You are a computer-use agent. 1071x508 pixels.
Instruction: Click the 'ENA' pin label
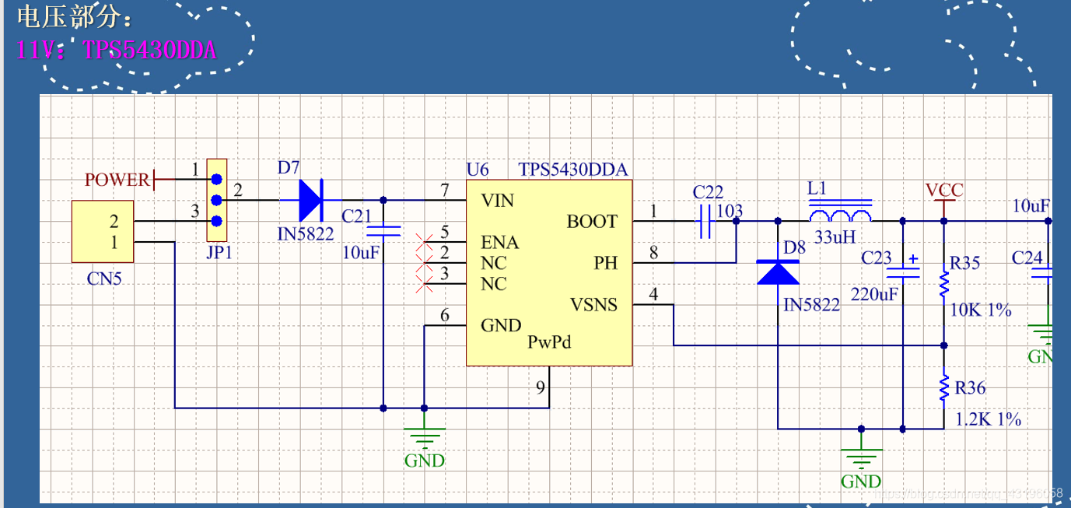499,242
